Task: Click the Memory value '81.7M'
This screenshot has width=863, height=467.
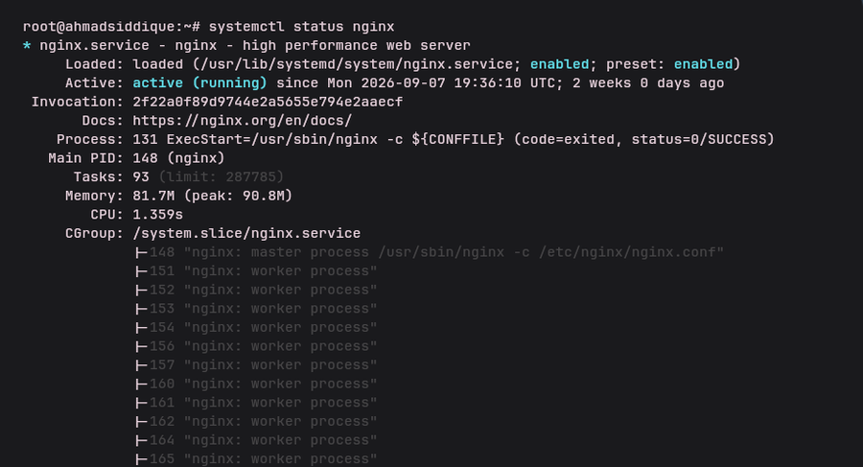Action: (x=153, y=196)
